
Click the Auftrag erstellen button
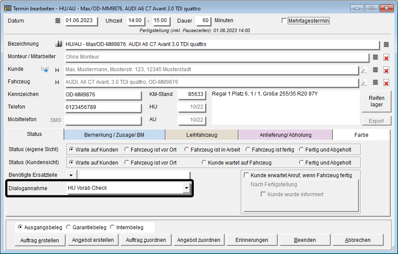click(x=40, y=240)
